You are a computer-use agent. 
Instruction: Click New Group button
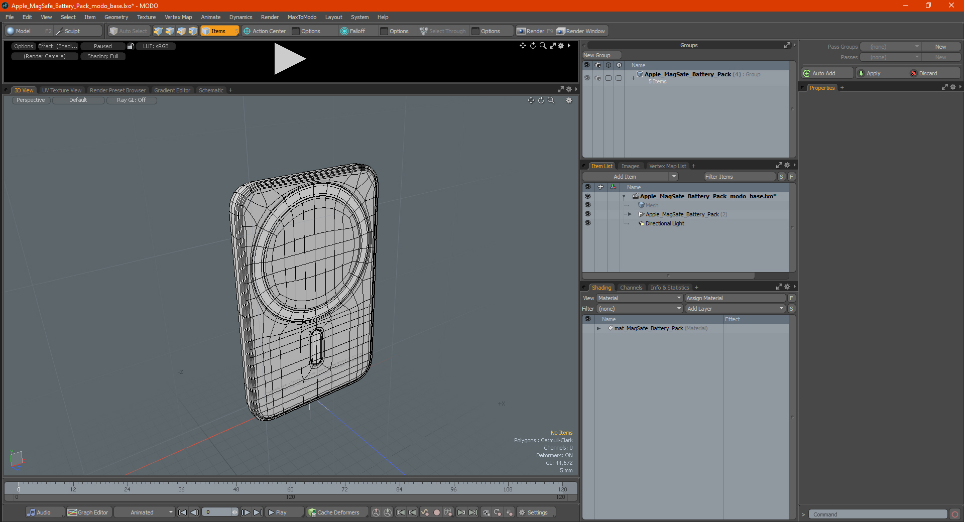(601, 55)
